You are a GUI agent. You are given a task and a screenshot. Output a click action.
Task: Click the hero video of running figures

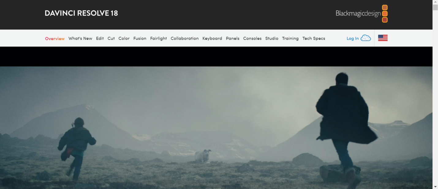(x=216, y=127)
